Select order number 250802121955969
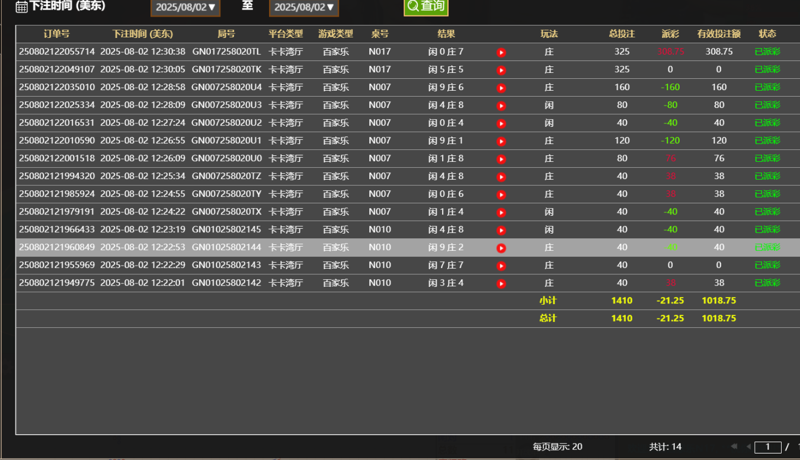 (x=56, y=265)
